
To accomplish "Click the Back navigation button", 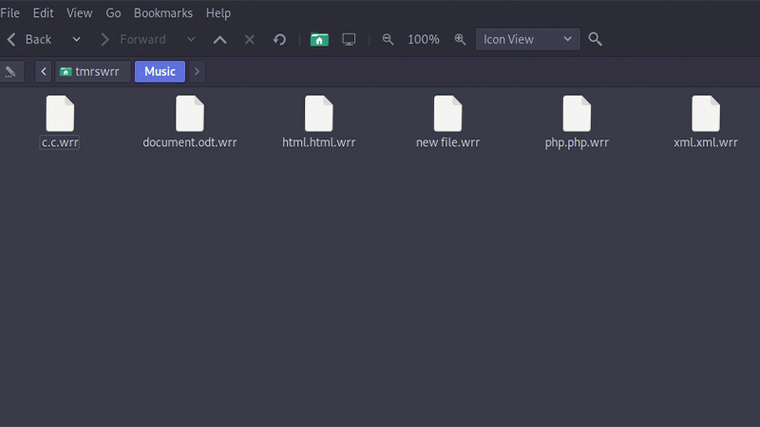I will 29,40.
